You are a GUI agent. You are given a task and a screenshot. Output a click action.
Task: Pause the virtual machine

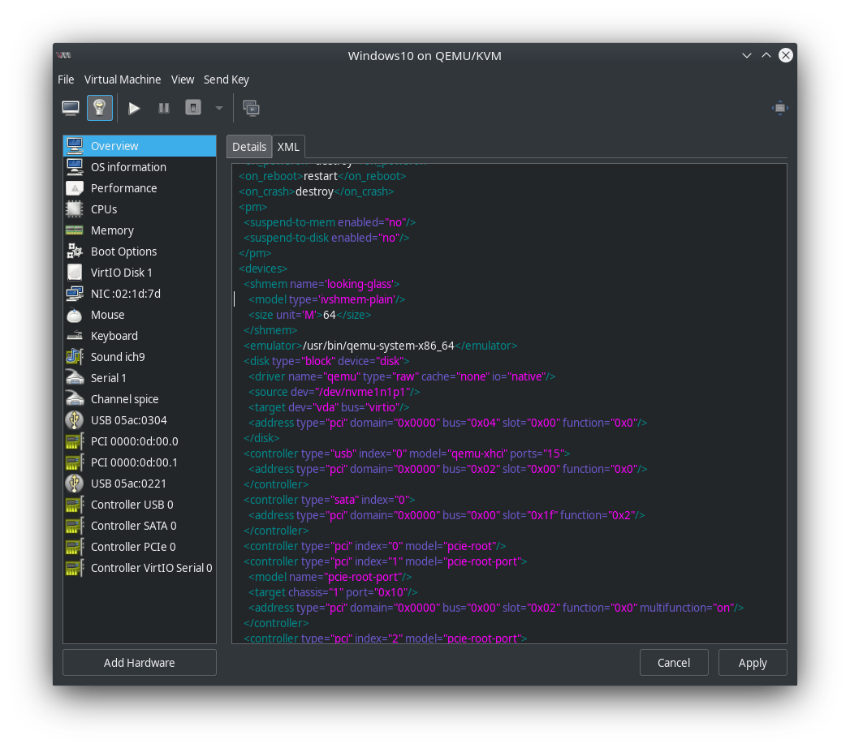click(164, 109)
